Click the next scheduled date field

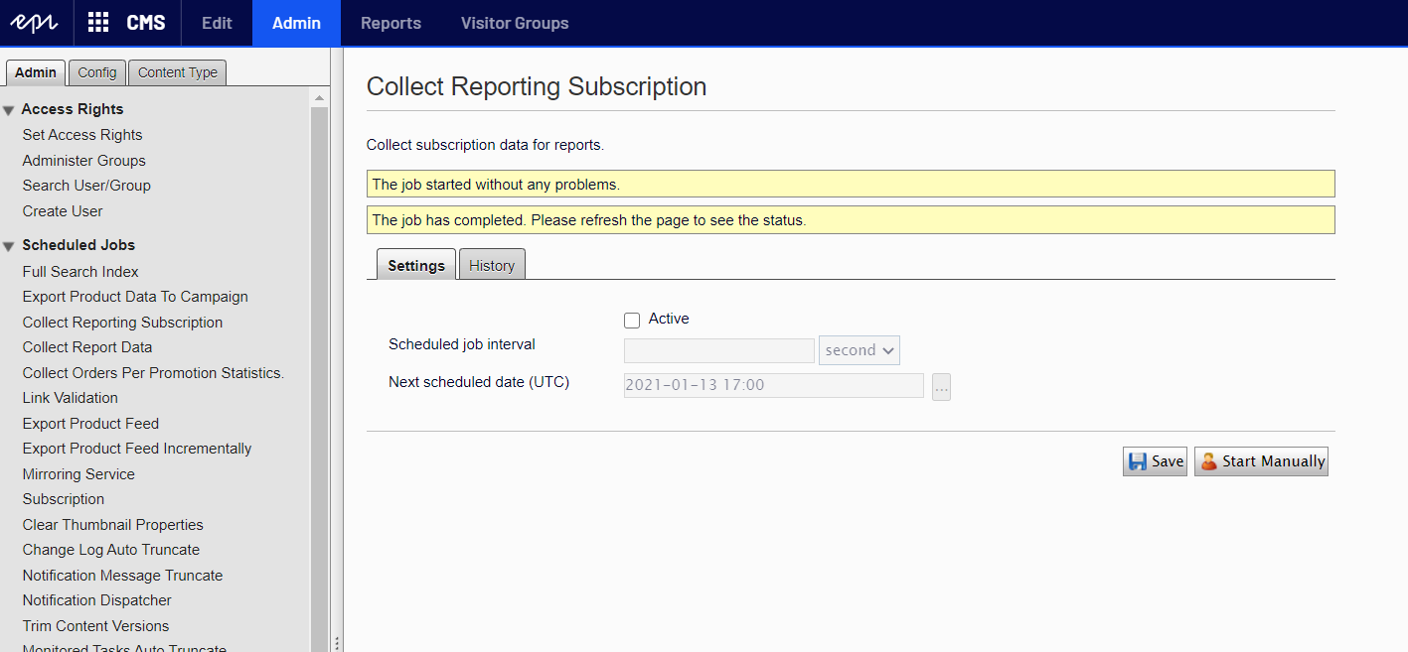(x=774, y=385)
